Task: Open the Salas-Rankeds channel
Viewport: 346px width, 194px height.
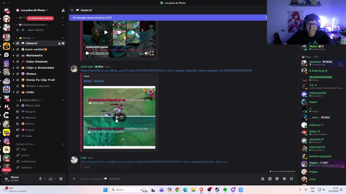Action: pos(40,62)
